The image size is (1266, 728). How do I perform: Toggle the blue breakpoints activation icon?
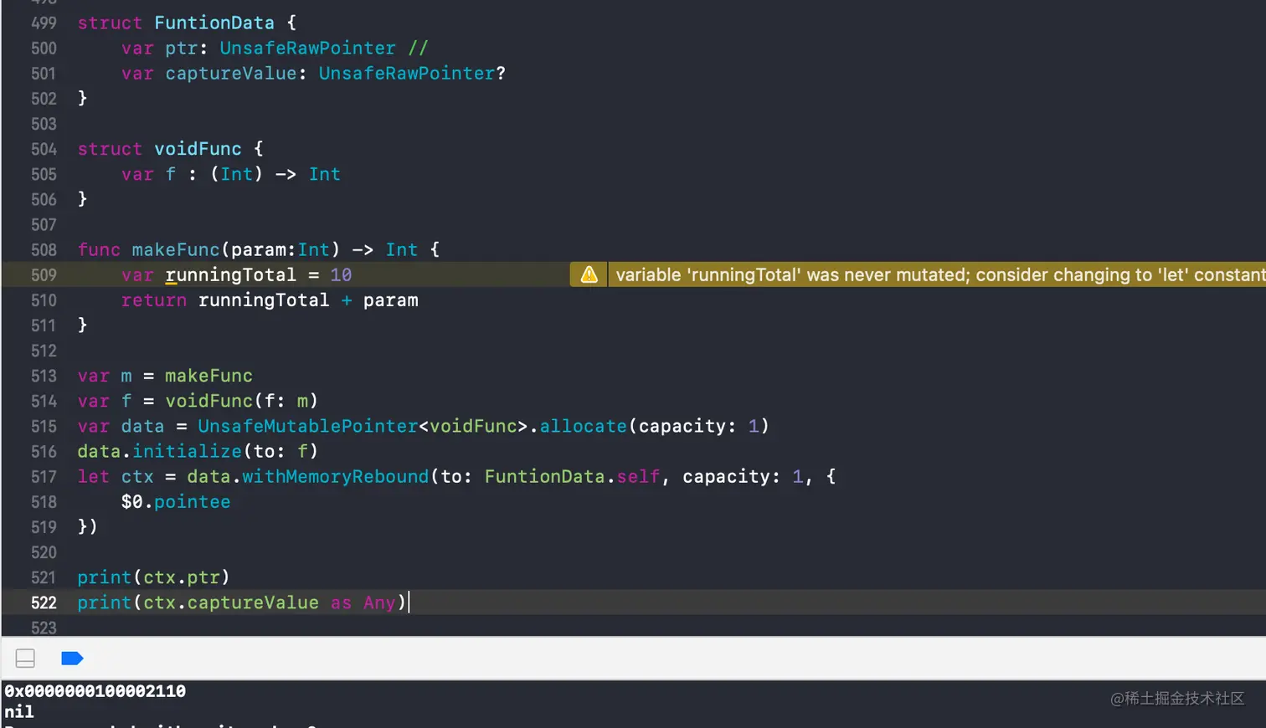pos(72,659)
